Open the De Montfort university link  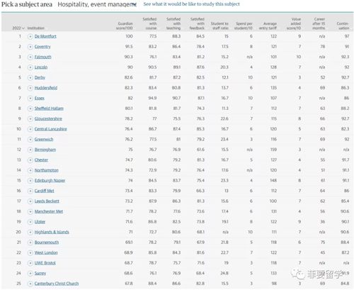45,36
